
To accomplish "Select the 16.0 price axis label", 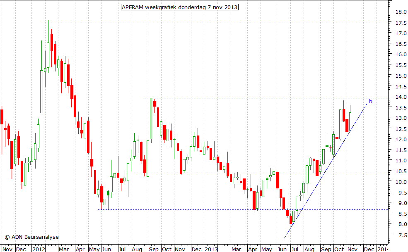I will pyautogui.click(x=401, y=54).
